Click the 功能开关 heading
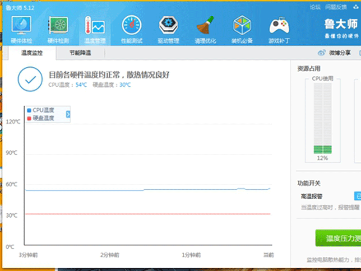The image size is (361, 271). point(309,183)
